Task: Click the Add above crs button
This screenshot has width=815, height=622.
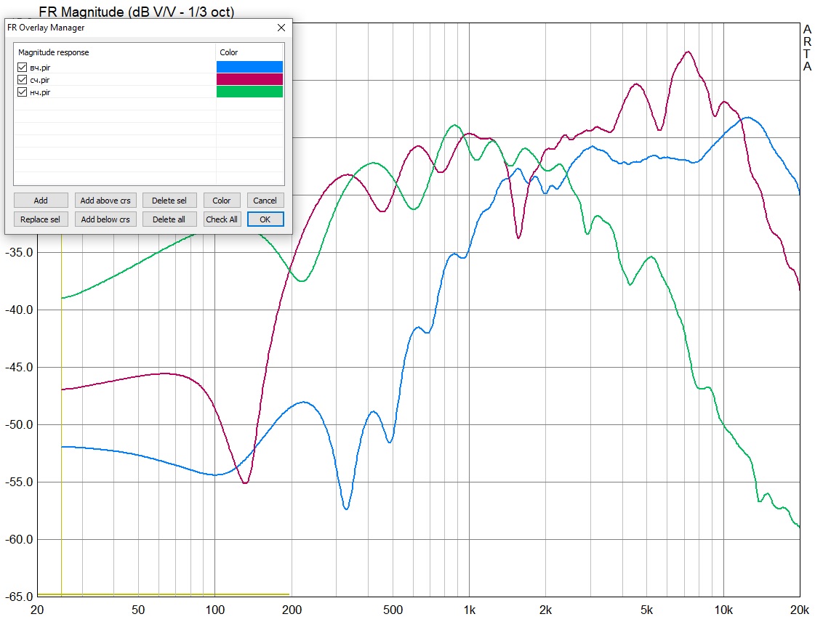Action: [x=105, y=201]
